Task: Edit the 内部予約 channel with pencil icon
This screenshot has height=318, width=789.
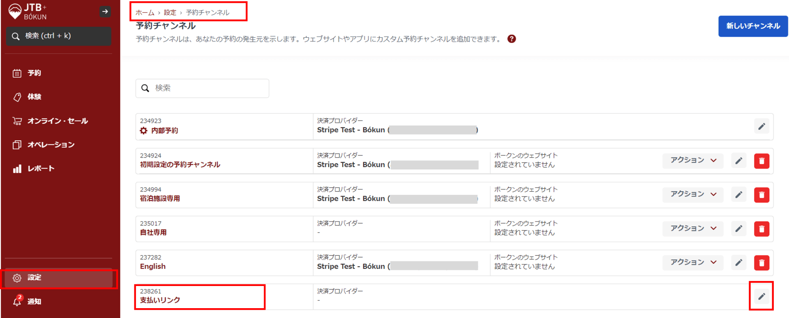Action: pyautogui.click(x=761, y=126)
